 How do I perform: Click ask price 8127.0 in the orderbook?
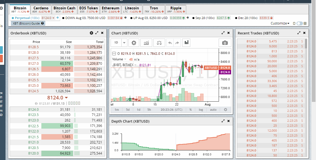coord(33,64)
